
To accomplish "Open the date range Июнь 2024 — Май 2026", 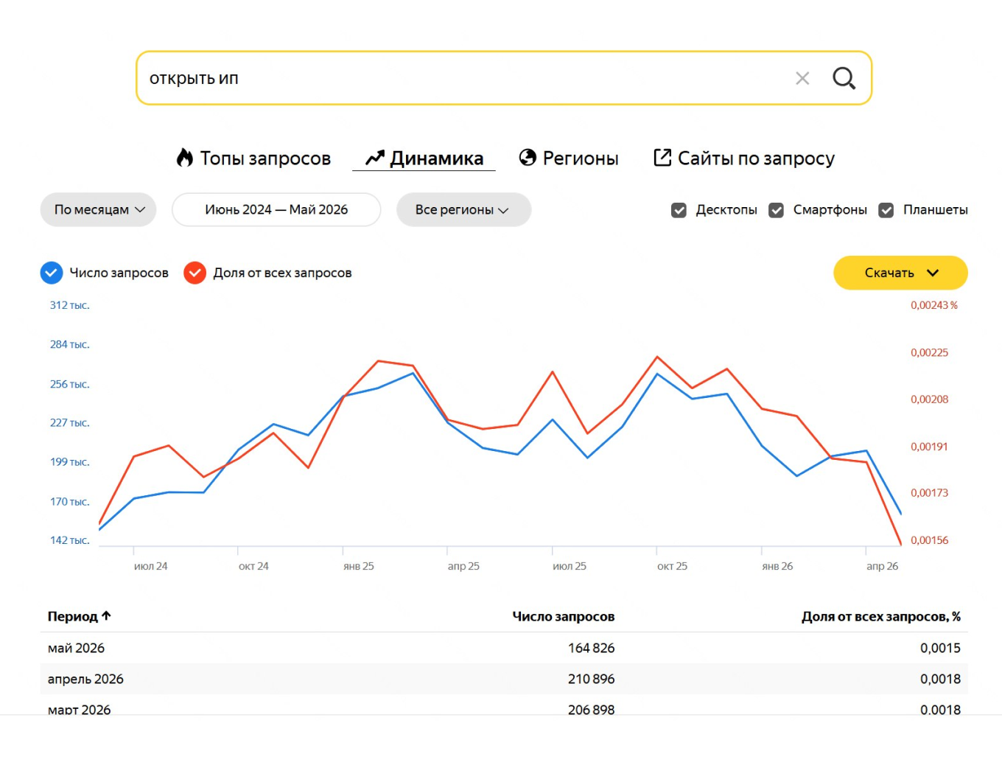I will [x=276, y=209].
